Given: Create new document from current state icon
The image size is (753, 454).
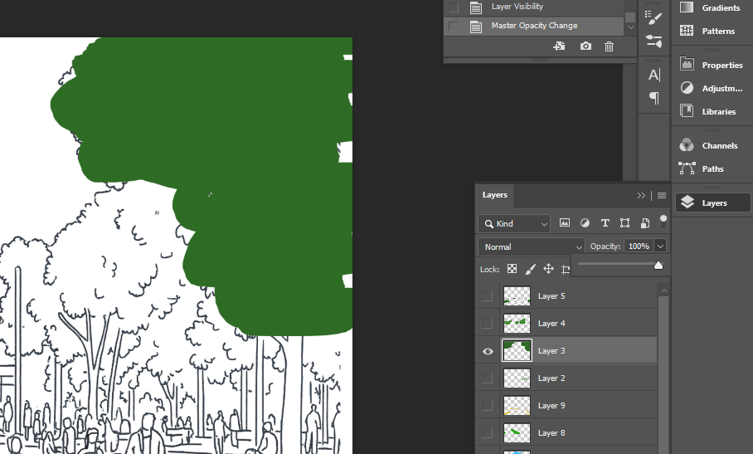Looking at the screenshot, I should (x=560, y=46).
